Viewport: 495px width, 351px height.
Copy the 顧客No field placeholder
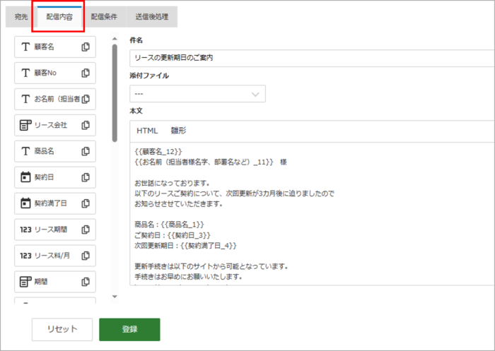coord(86,73)
